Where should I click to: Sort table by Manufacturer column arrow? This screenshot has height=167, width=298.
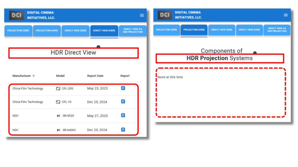point(34,76)
